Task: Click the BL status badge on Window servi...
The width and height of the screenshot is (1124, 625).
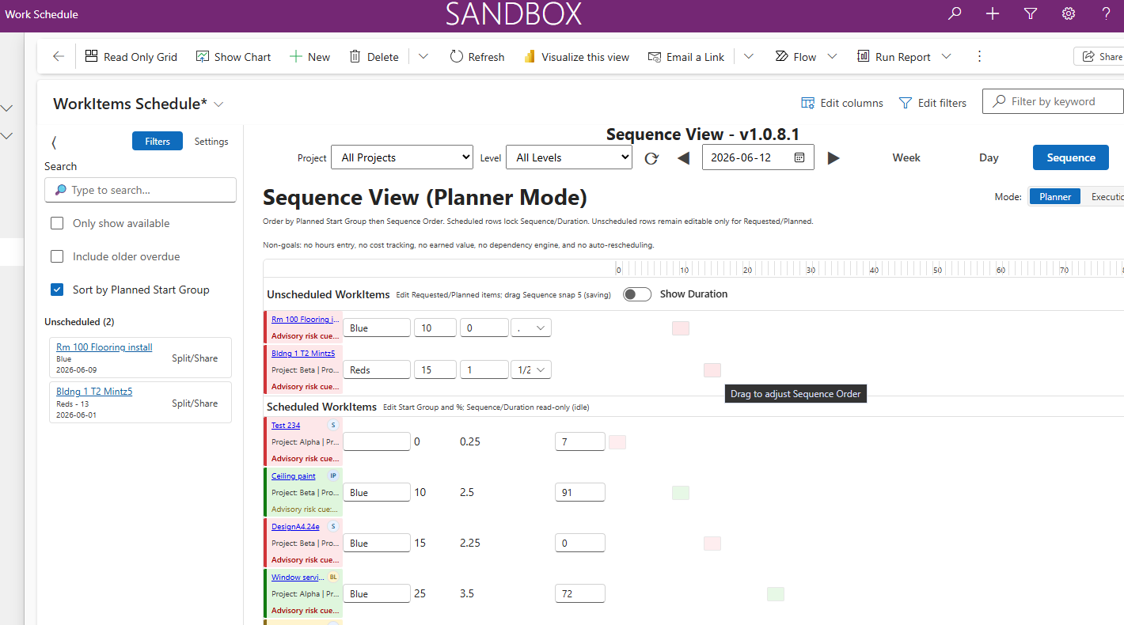Action: tap(333, 577)
